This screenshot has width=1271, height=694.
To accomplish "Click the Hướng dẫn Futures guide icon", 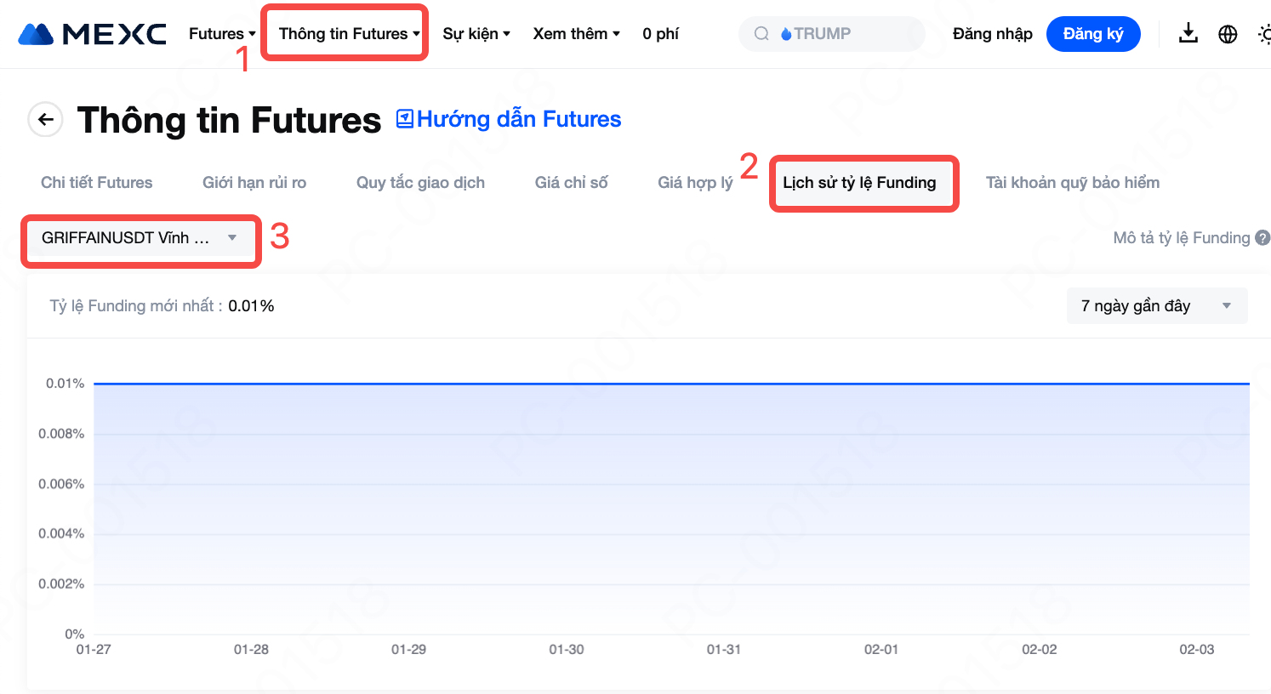I will (x=405, y=119).
